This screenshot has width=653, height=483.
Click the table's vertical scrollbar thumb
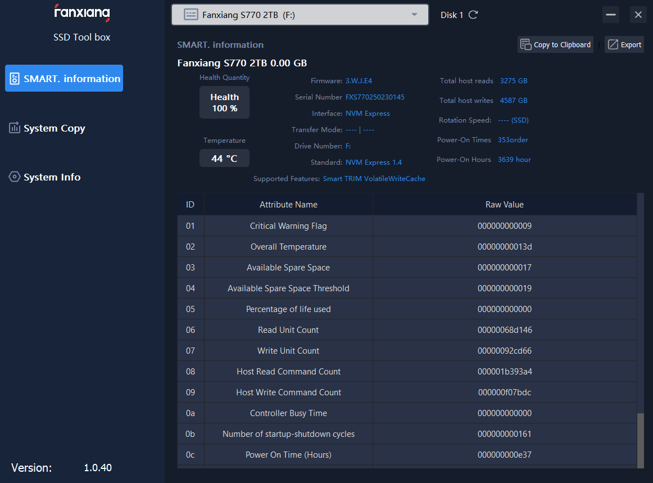tap(641, 440)
